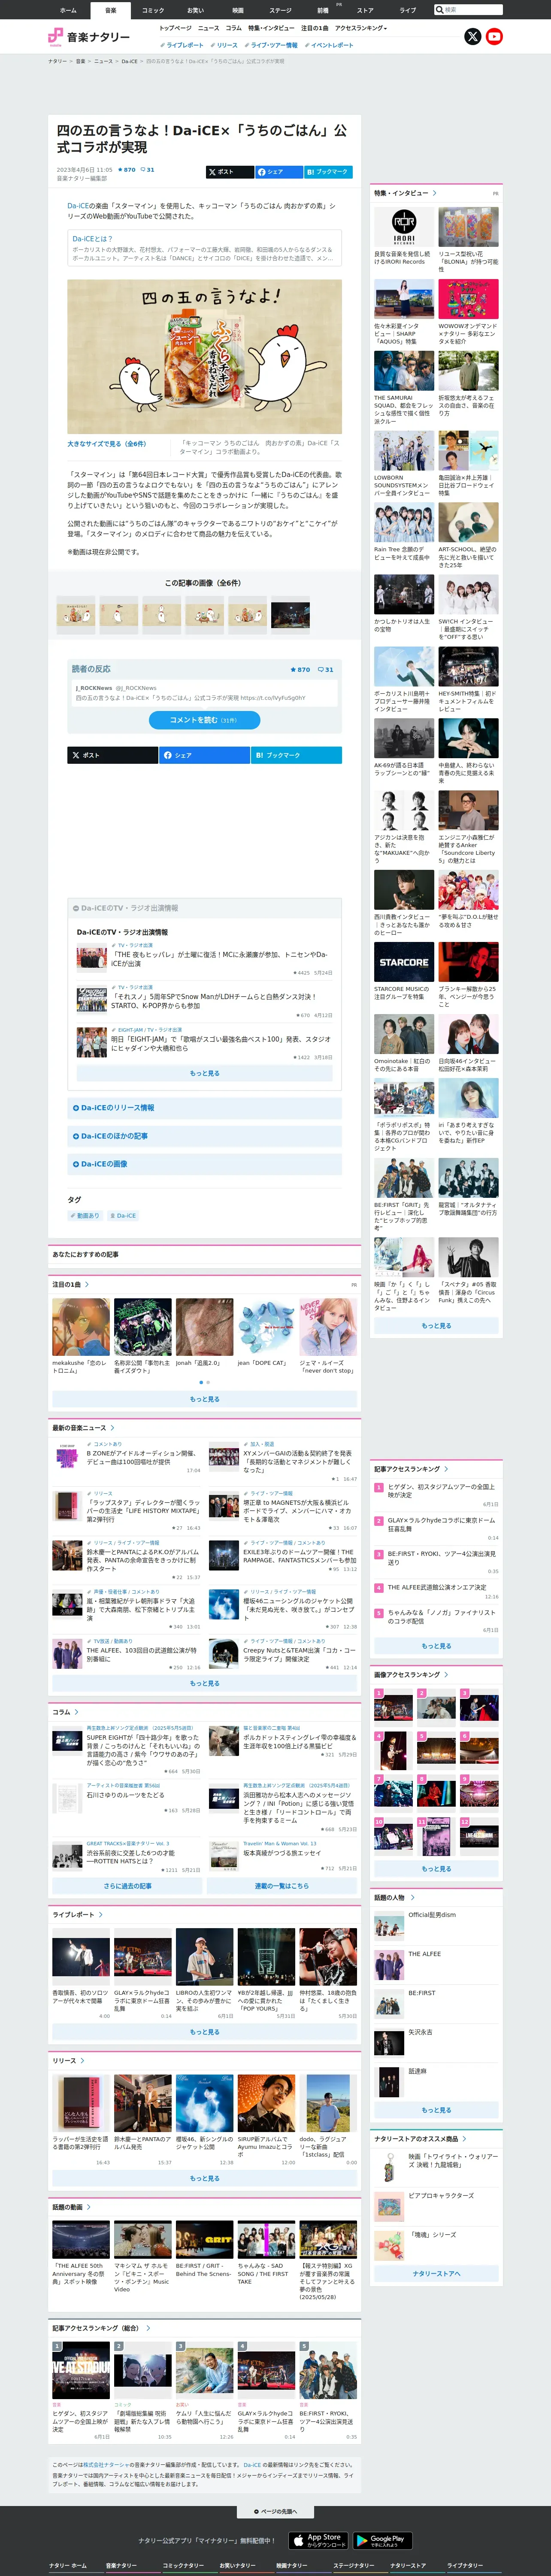Share on Facebook via シェア under title
Screen dimensions: 551x2576
279,172
